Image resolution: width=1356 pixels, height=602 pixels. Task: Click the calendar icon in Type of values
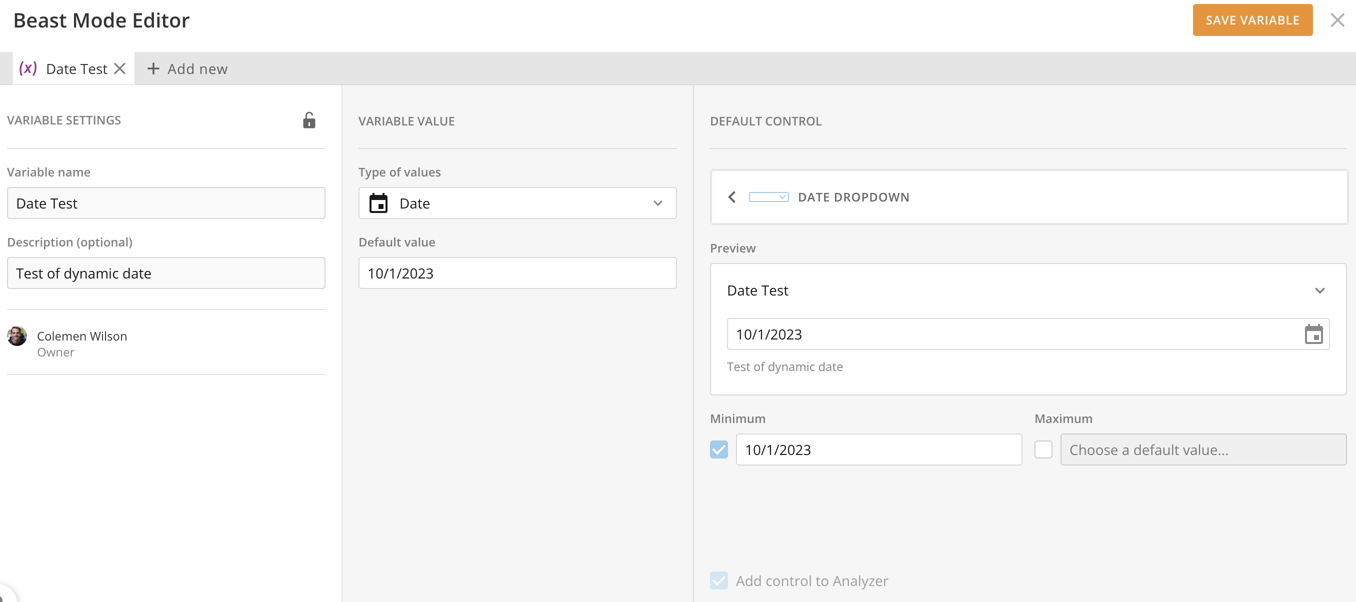click(378, 203)
